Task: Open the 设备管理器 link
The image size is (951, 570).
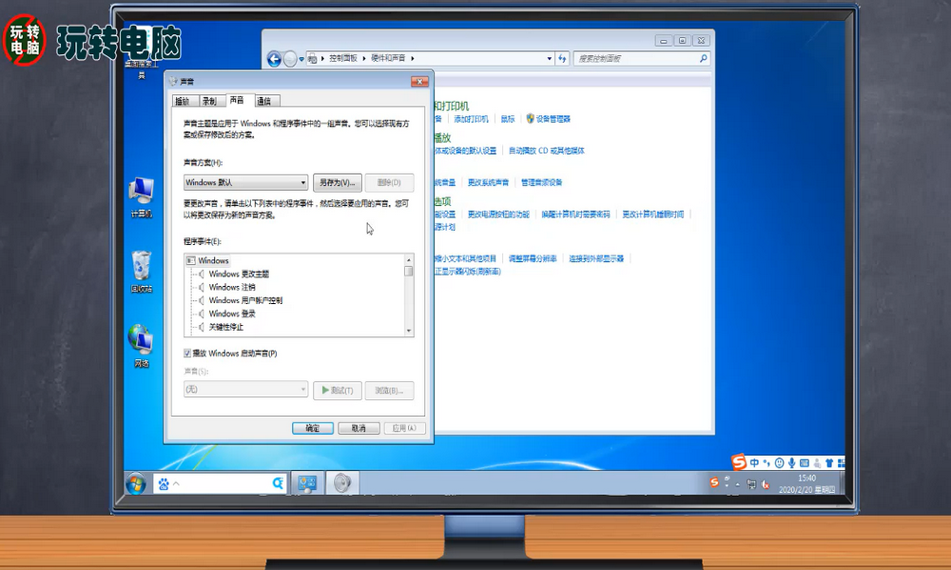Action: click(x=553, y=119)
